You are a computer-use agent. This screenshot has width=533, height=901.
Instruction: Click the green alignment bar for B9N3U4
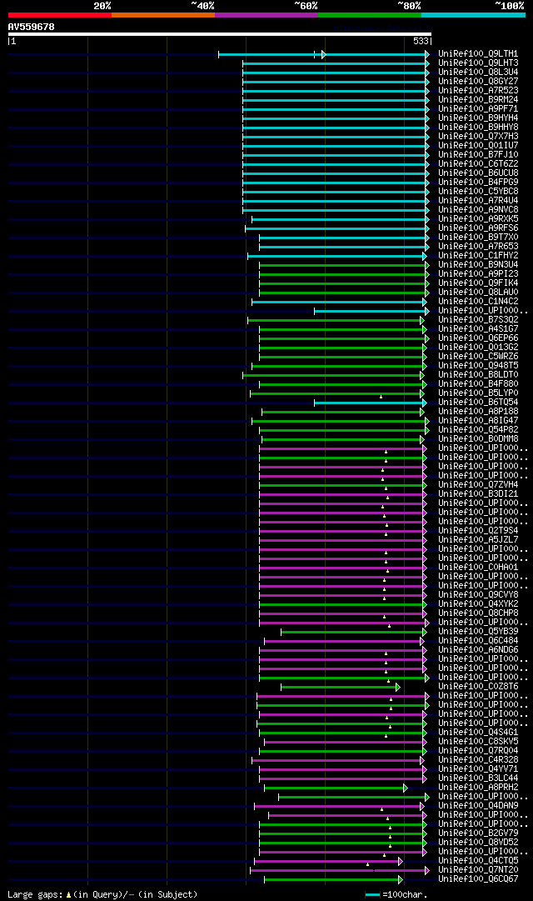345,266
